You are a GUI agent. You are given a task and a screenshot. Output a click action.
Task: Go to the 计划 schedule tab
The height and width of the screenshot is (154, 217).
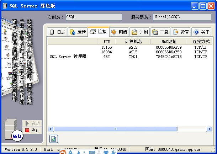(139, 32)
